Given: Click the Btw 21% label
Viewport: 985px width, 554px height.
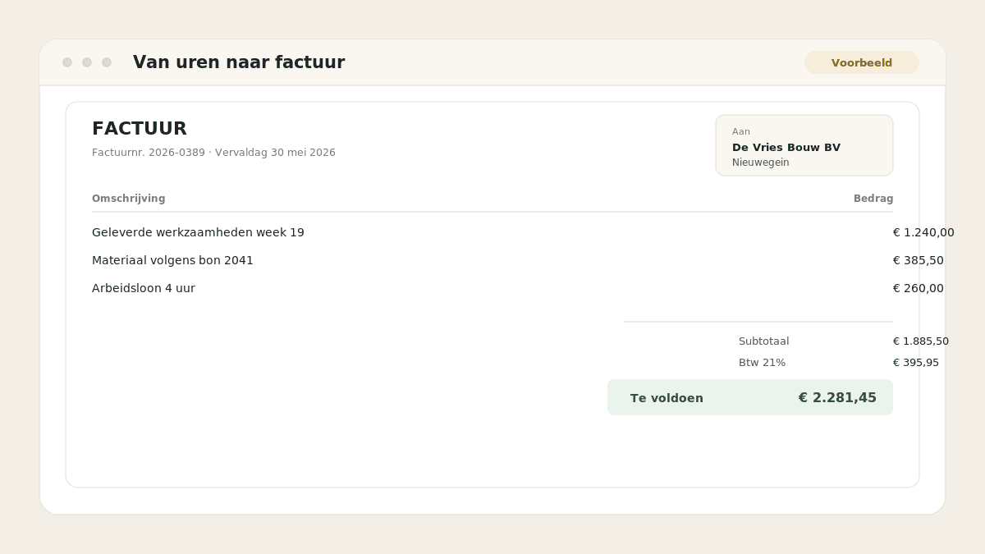Looking at the screenshot, I should click(x=763, y=363).
